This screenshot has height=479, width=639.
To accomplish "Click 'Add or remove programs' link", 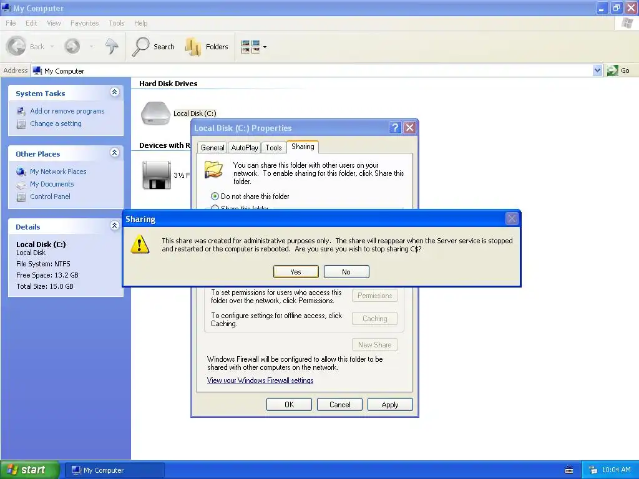I will click(x=67, y=111).
